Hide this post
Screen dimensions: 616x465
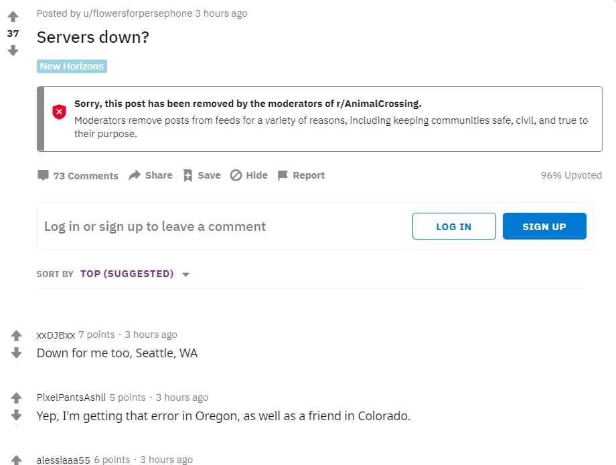click(248, 175)
